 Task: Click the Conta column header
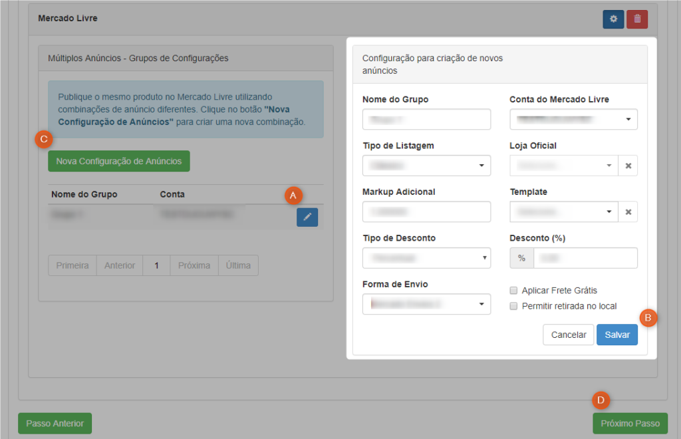[x=172, y=194]
